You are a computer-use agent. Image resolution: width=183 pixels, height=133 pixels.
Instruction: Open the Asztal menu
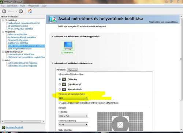tap(23, 6)
